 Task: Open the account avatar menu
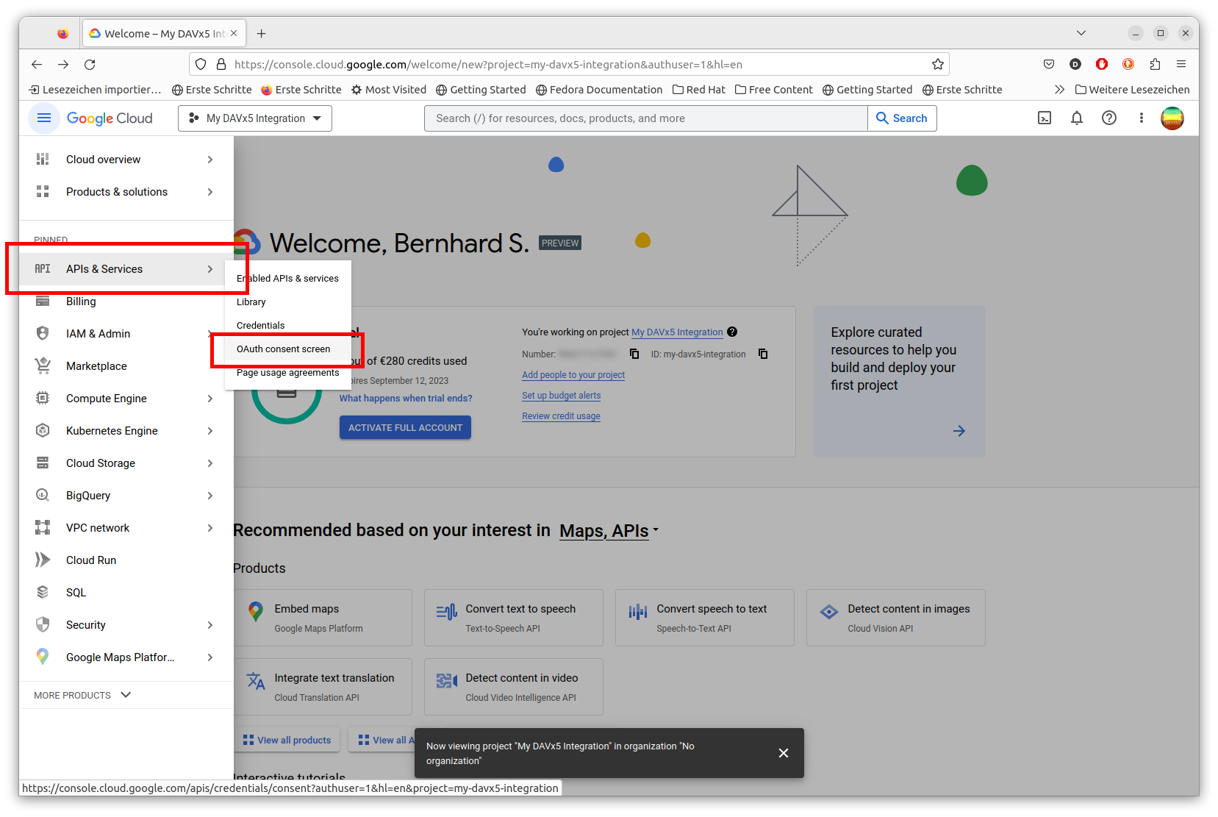[1172, 118]
